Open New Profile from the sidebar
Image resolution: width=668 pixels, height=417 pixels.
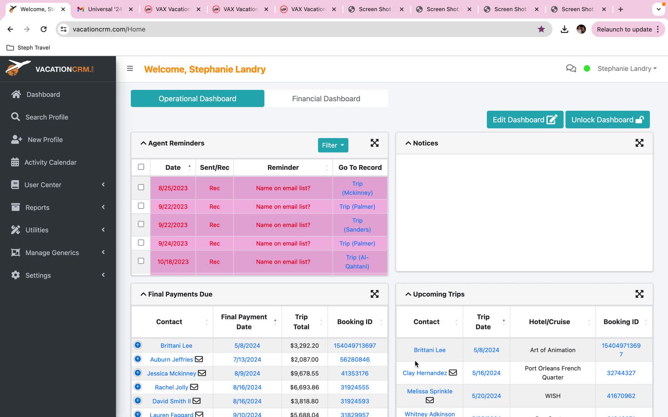pyautogui.click(x=45, y=139)
